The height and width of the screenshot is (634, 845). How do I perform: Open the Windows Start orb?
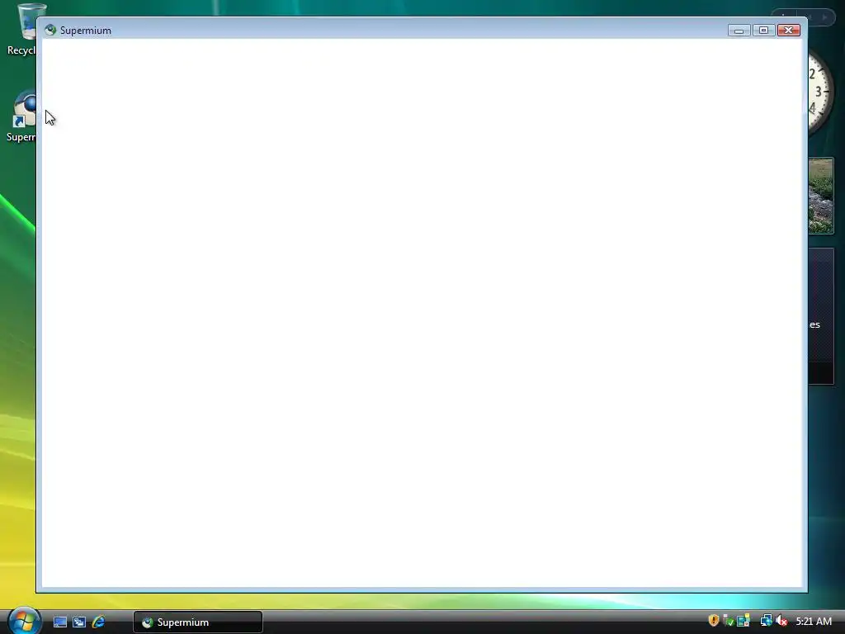coord(24,620)
